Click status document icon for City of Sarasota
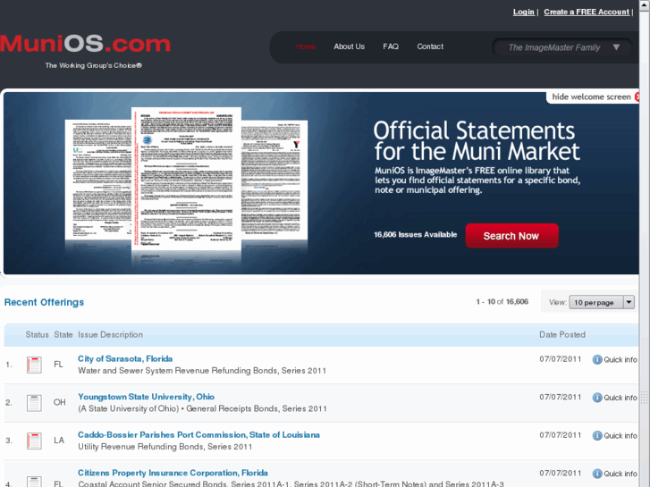Image resolution: width=650 pixels, height=487 pixels. pos(34,365)
